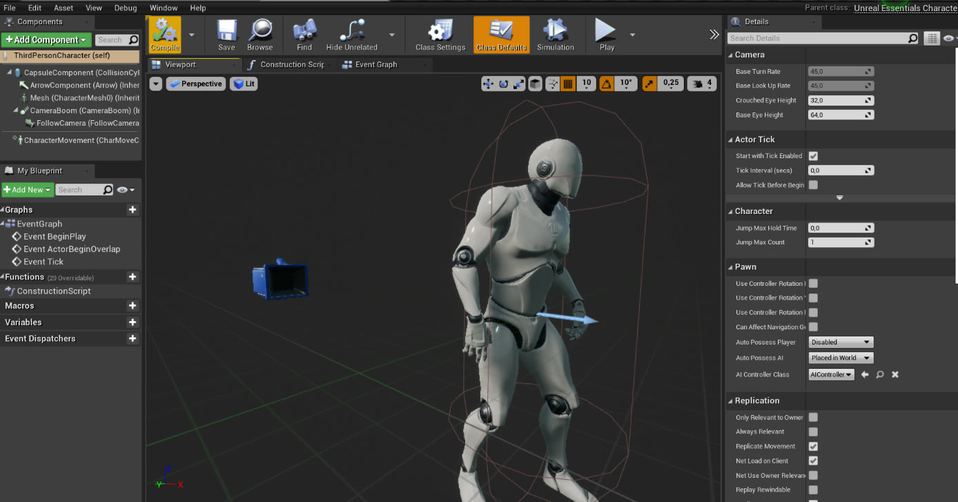Click the Search Details field

824,39
